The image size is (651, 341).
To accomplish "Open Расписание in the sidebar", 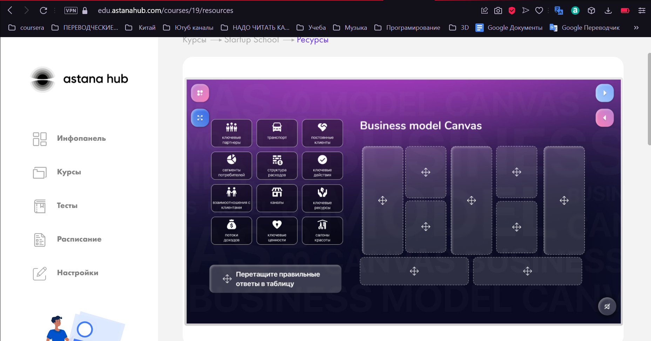I will pos(67,239).
